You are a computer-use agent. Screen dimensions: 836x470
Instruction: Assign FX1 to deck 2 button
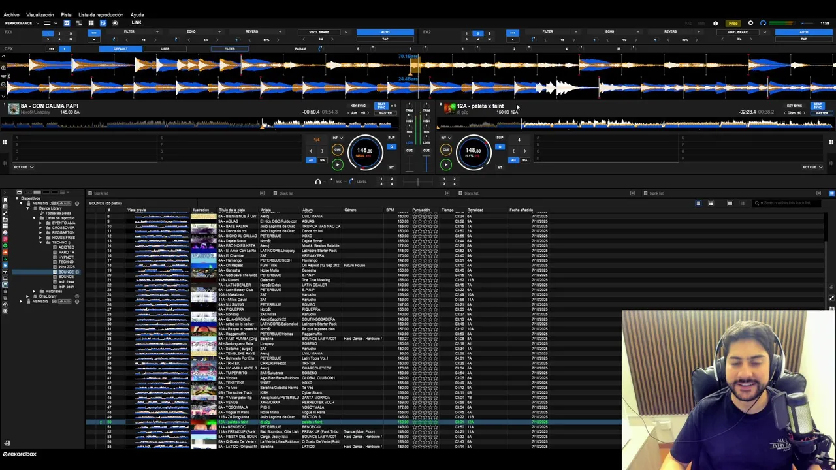coord(59,33)
